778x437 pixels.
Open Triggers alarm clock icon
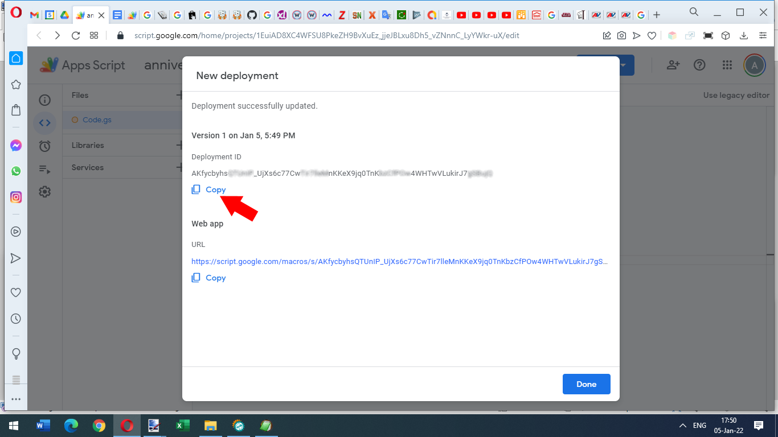click(x=45, y=146)
